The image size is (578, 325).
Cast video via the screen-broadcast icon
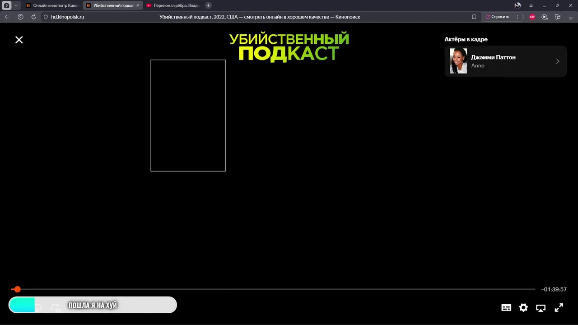point(541,308)
